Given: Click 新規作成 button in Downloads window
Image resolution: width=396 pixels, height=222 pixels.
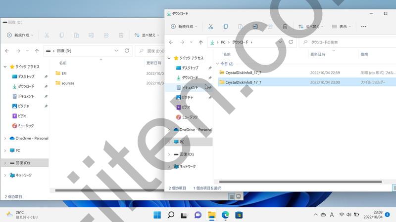Looking at the screenshot, I should coord(184,27).
